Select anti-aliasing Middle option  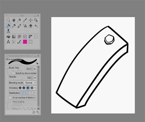[x=28, y=88]
